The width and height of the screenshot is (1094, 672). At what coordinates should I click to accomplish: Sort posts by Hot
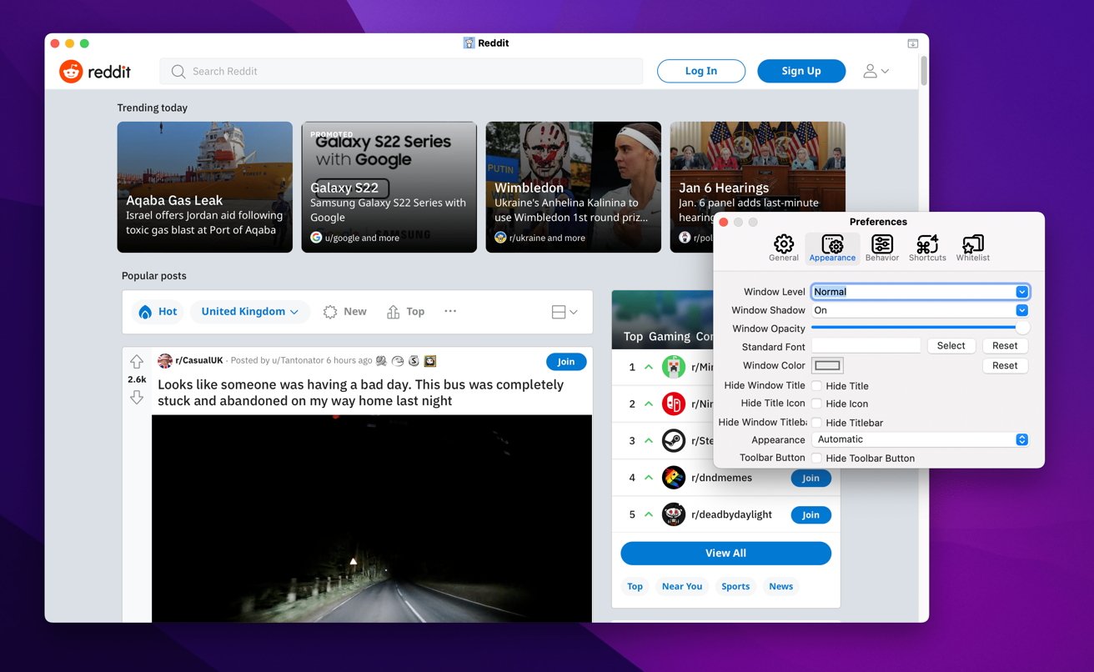tap(158, 312)
